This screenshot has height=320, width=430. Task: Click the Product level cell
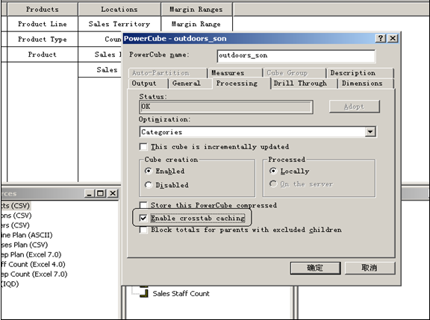click(x=43, y=54)
